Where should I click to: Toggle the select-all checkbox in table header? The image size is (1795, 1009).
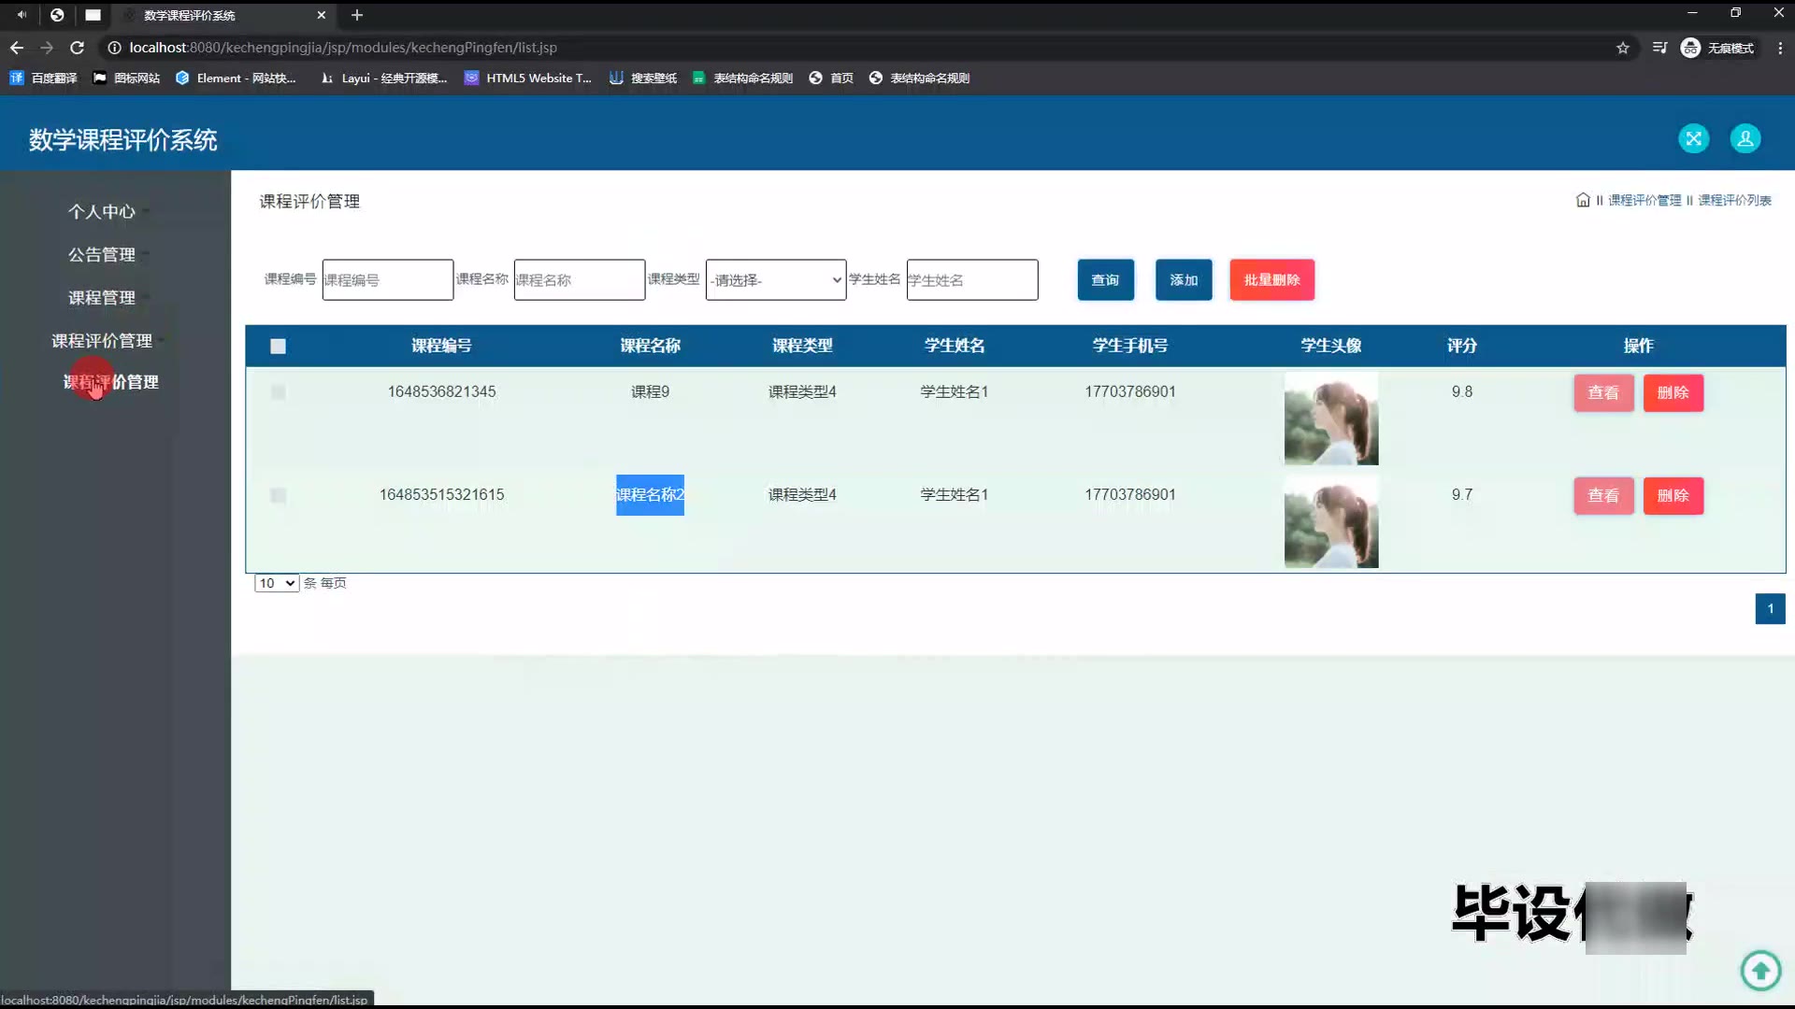[278, 347]
